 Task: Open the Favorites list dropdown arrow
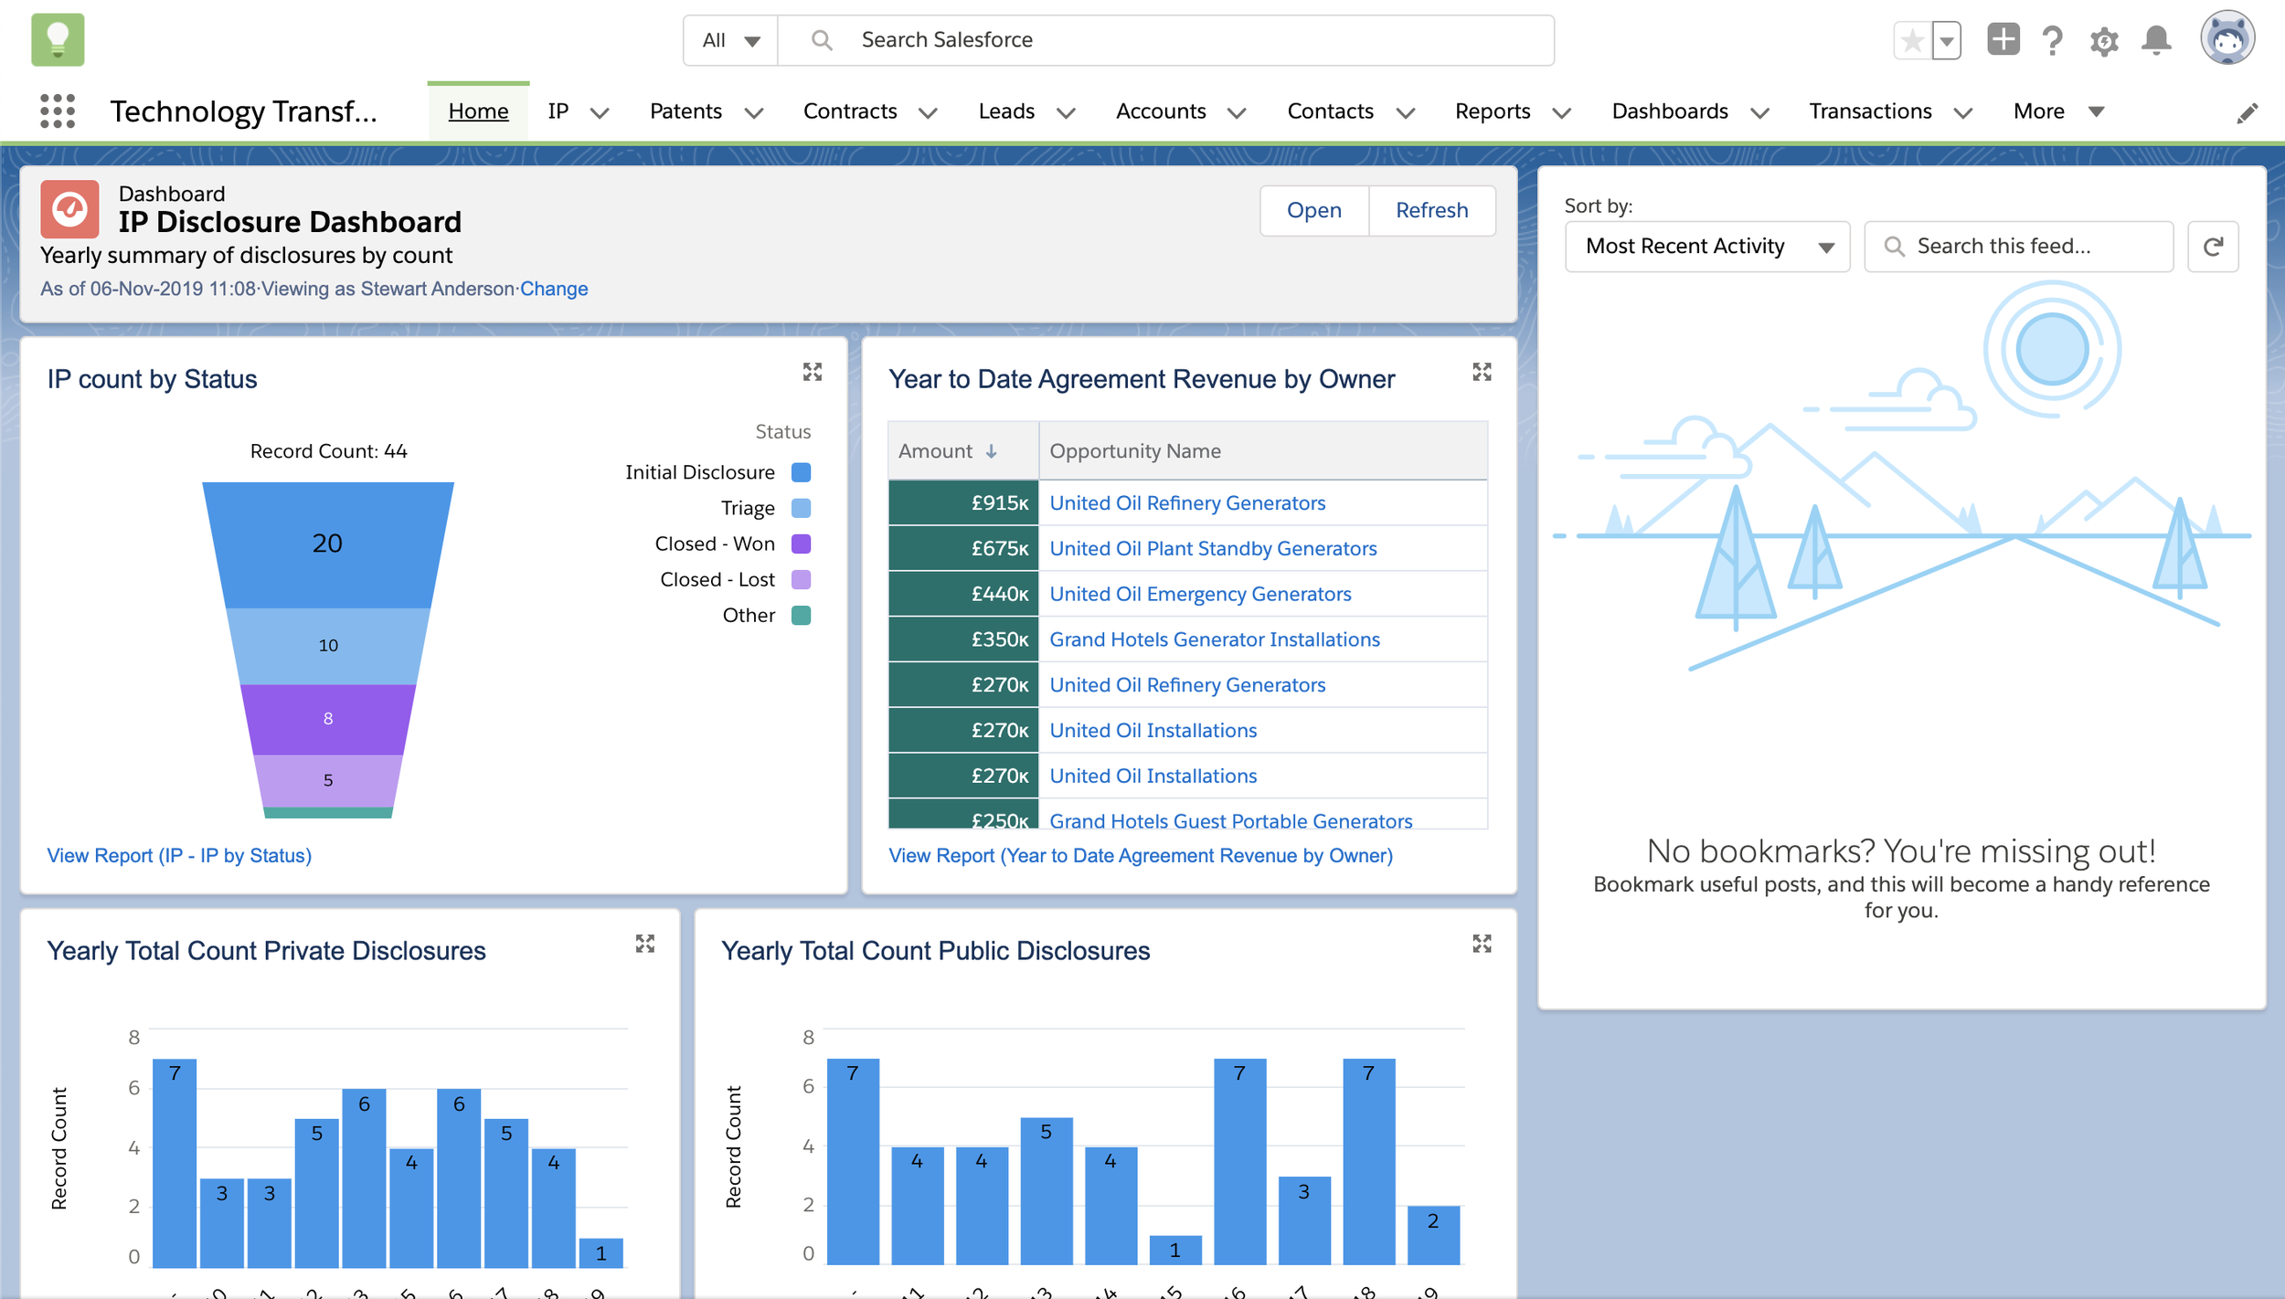click(1947, 40)
